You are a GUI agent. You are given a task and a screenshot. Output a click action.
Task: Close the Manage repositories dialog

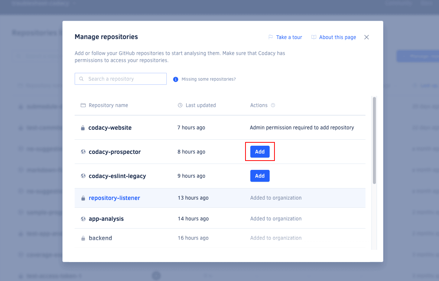tap(366, 37)
